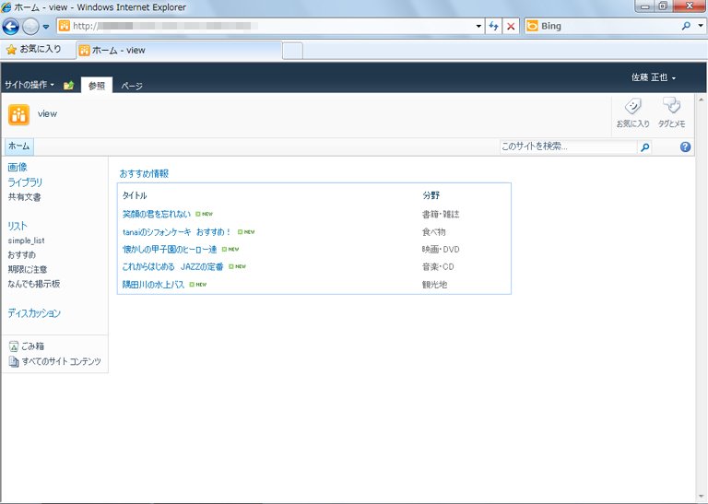Switch to the ページ ribbon tab
708x504 pixels.
click(x=132, y=86)
